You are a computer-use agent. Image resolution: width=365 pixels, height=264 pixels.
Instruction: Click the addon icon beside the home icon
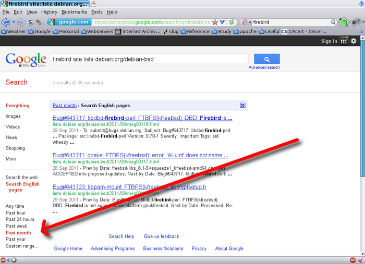click(356, 22)
